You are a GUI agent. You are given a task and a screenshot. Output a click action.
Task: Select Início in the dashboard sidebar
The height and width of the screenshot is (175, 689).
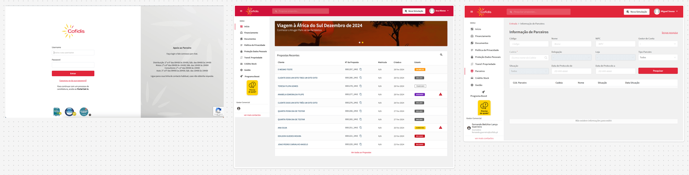(x=247, y=27)
